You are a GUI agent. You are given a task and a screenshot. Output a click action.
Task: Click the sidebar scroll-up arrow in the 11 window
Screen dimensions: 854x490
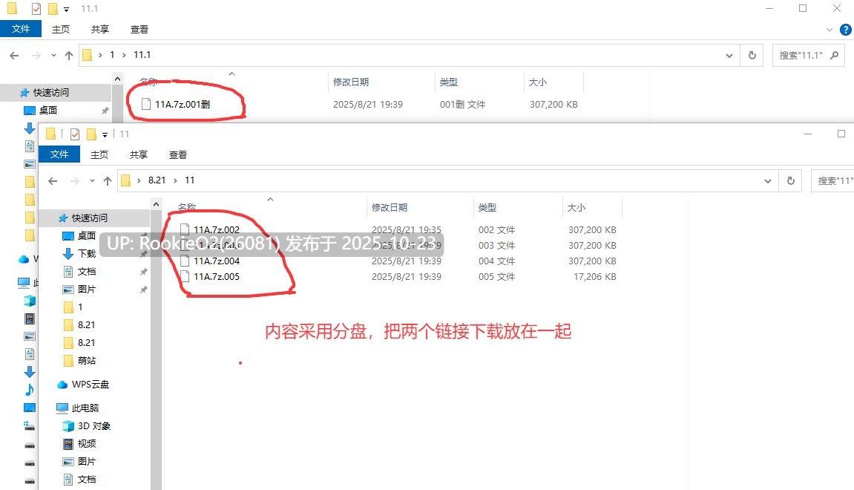coord(157,204)
